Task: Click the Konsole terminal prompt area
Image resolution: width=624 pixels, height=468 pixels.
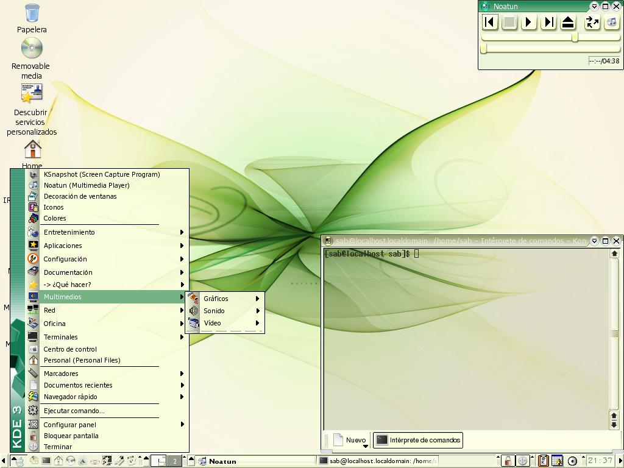Action: [466, 339]
